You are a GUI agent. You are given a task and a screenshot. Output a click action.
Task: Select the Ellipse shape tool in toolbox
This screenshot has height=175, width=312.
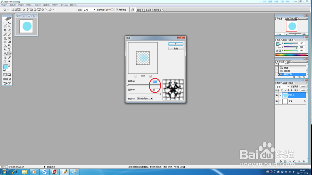(9, 53)
